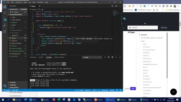Open the Chrome extensions puzzle icon
181x102 pixels.
(x=171, y=6)
